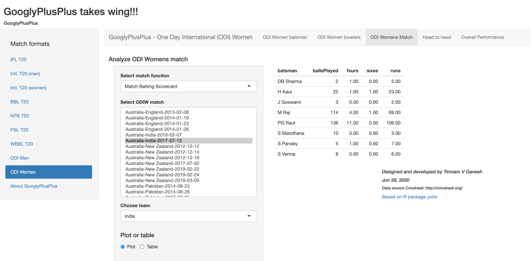
Task: Click the ODI Womens Match tab
Action: 391,37
